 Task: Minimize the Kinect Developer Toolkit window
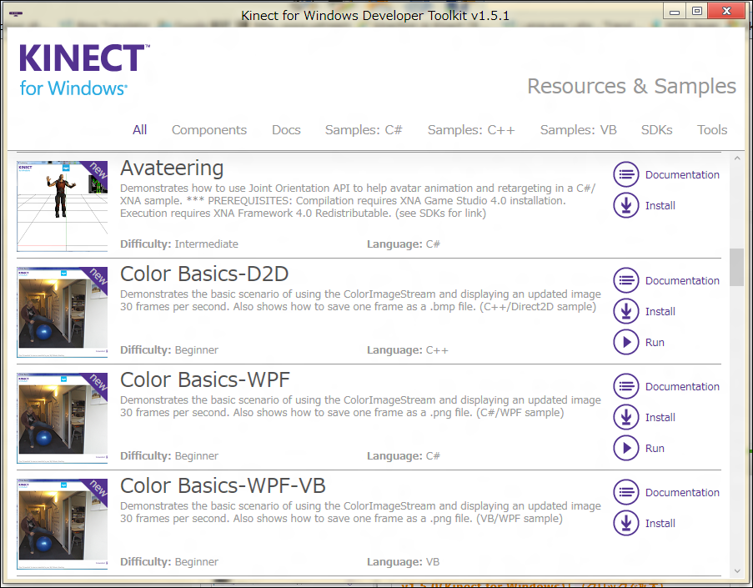click(675, 11)
